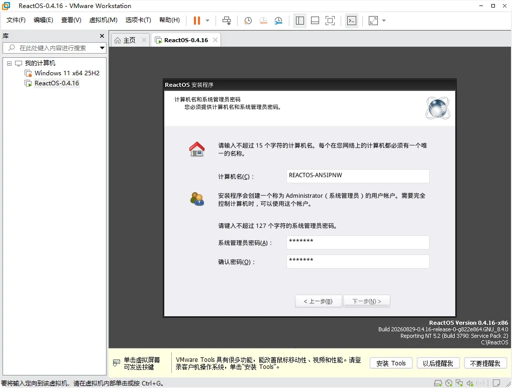Viewport: 512px width, 388px height.
Task: Open the 选项卡(T) menu
Action: [138, 20]
